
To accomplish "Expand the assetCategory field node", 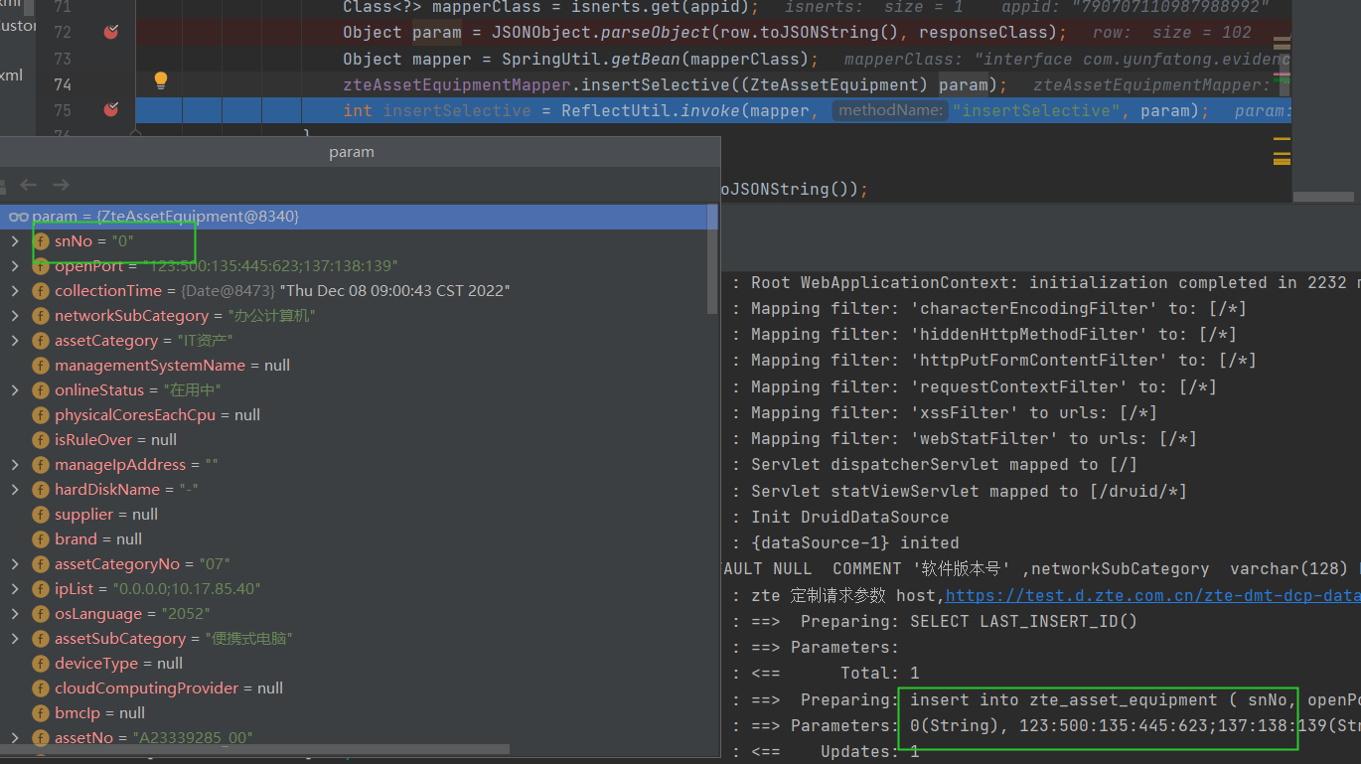I will point(14,341).
